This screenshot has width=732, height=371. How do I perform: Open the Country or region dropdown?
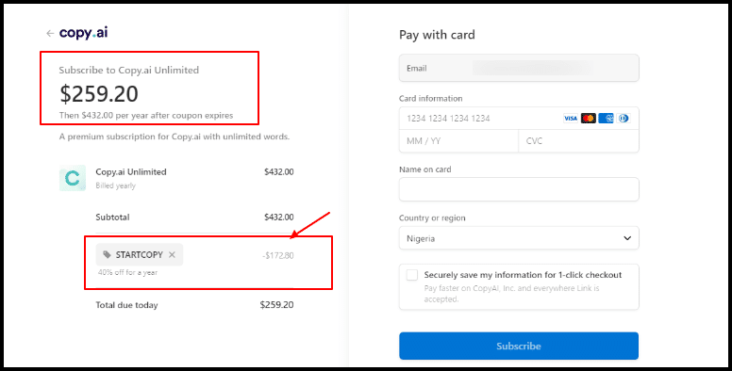tap(519, 238)
